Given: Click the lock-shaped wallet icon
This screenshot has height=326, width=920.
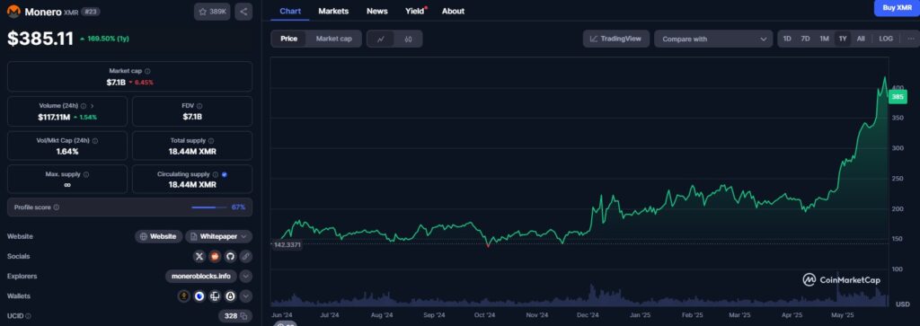Looking at the screenshot, I should [x=230, y=296].
